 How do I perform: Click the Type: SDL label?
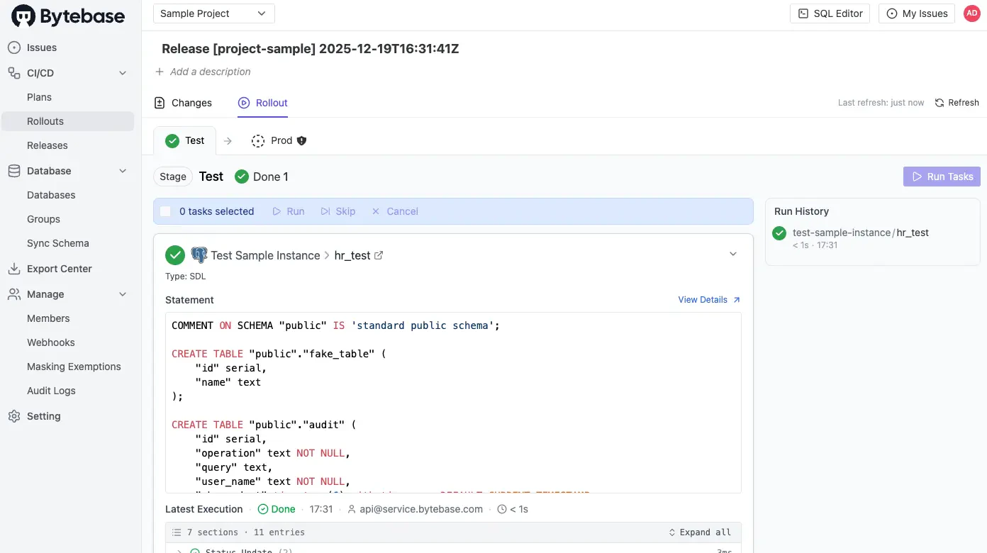(186, 276)
